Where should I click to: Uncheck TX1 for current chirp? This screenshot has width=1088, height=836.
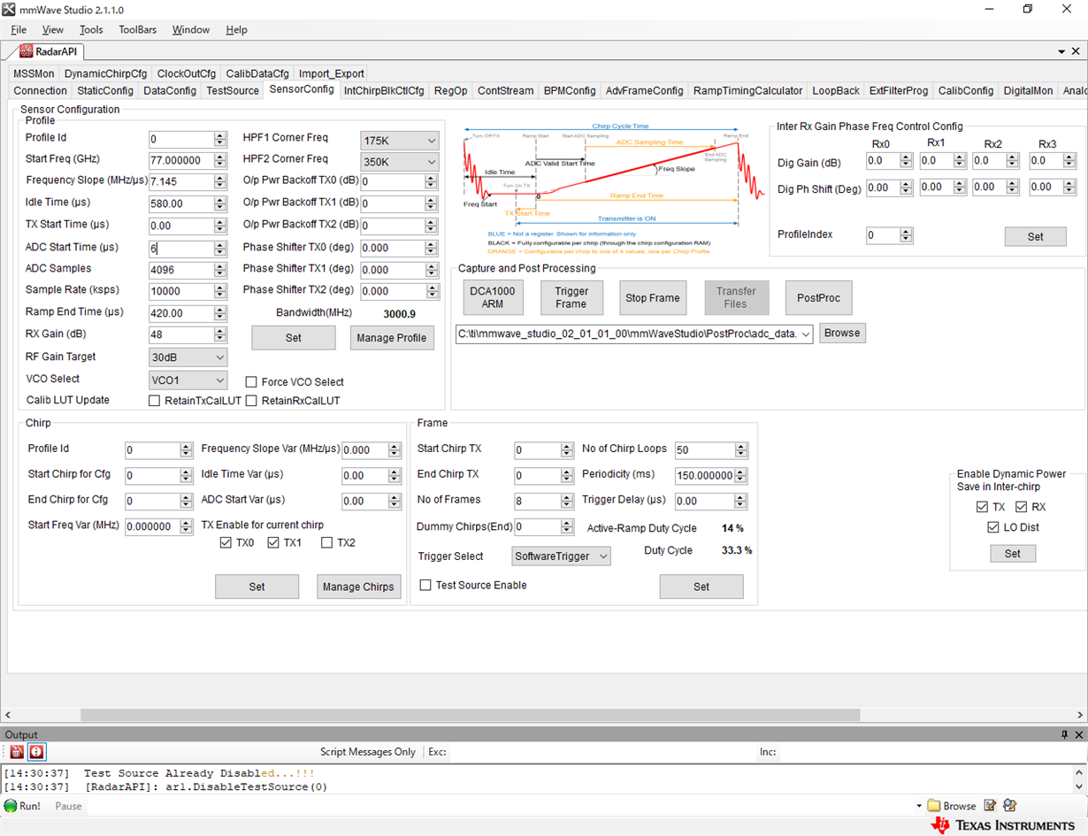[x=273, y=542]
